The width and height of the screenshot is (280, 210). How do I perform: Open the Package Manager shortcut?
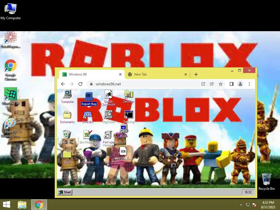click(108, 139)
